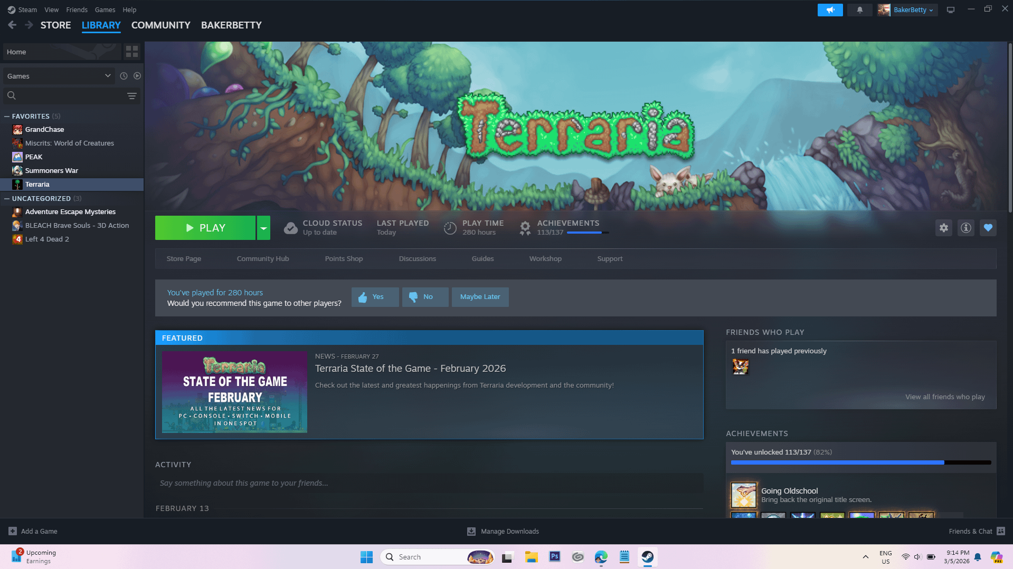Click the Big Picture mode icon
Screen dimensions: 1013x569
(x=950, y=10)
